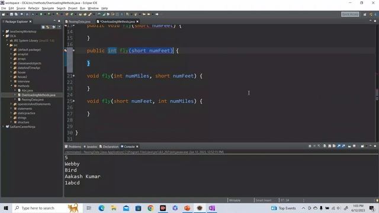The height and width of the screenshot is (213, 379).
Task: Expand SaiRamCareerNinja project node
Action: click(x=3, y=127)
